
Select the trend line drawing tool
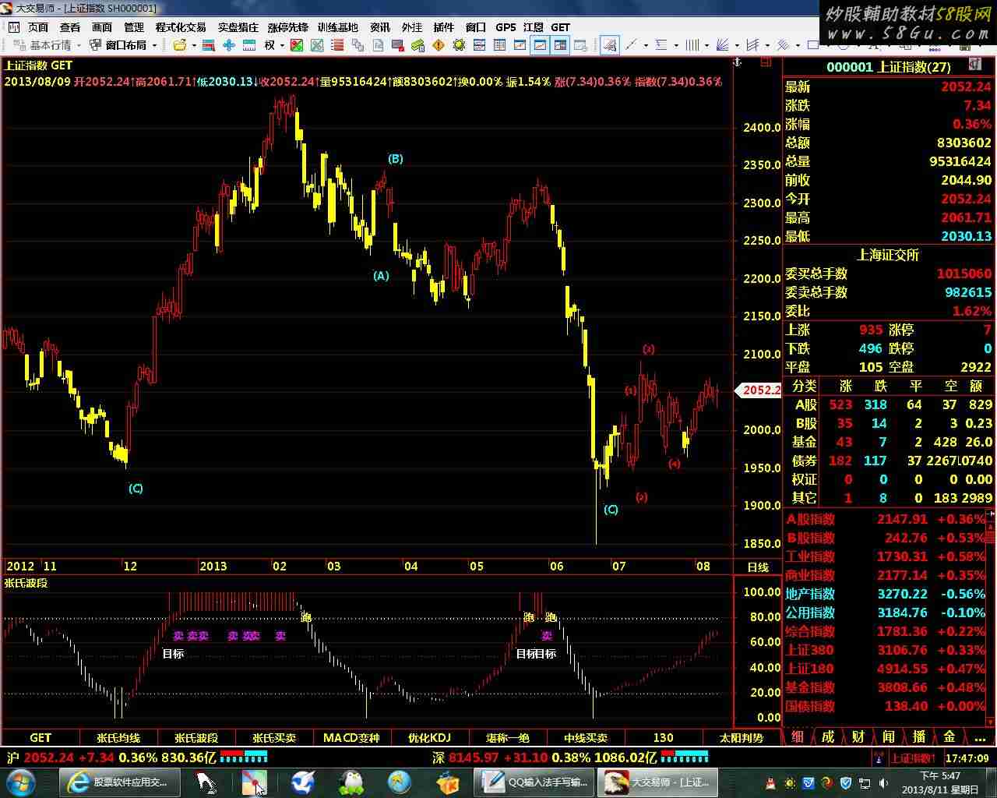pos(631,45)
